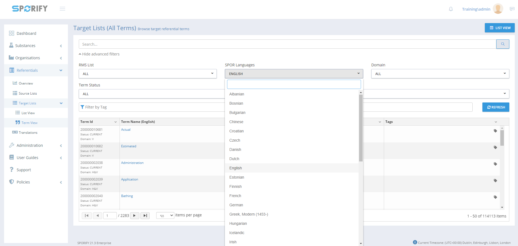Viewport: 518px width, 246px height.
Task: Click the language dropdown list scrollbar
Action: pos(361,128)
